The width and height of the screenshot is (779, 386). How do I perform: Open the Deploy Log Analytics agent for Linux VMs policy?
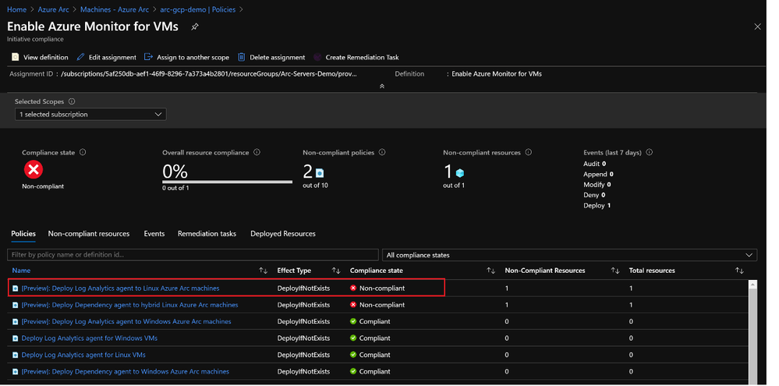pyautogui.click(x=83, y=356)
